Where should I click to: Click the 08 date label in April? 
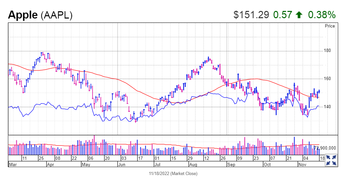(58, 158)
